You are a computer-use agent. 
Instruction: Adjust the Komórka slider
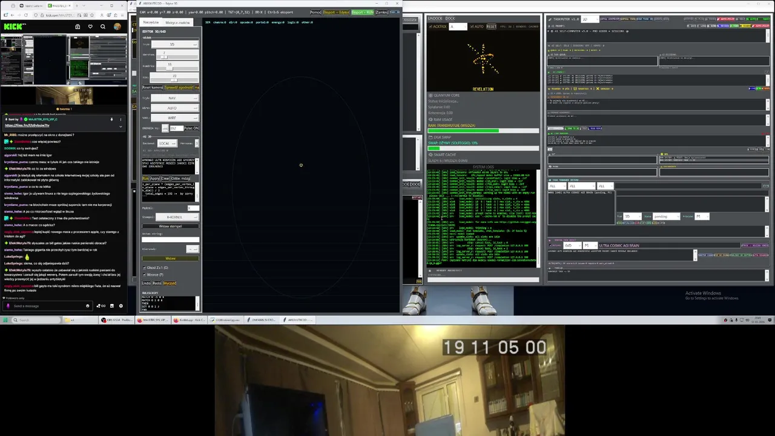tap(177, 68)
